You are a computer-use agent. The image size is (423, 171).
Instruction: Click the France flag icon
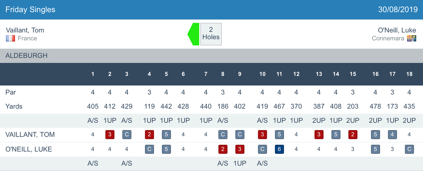(10, 38)
